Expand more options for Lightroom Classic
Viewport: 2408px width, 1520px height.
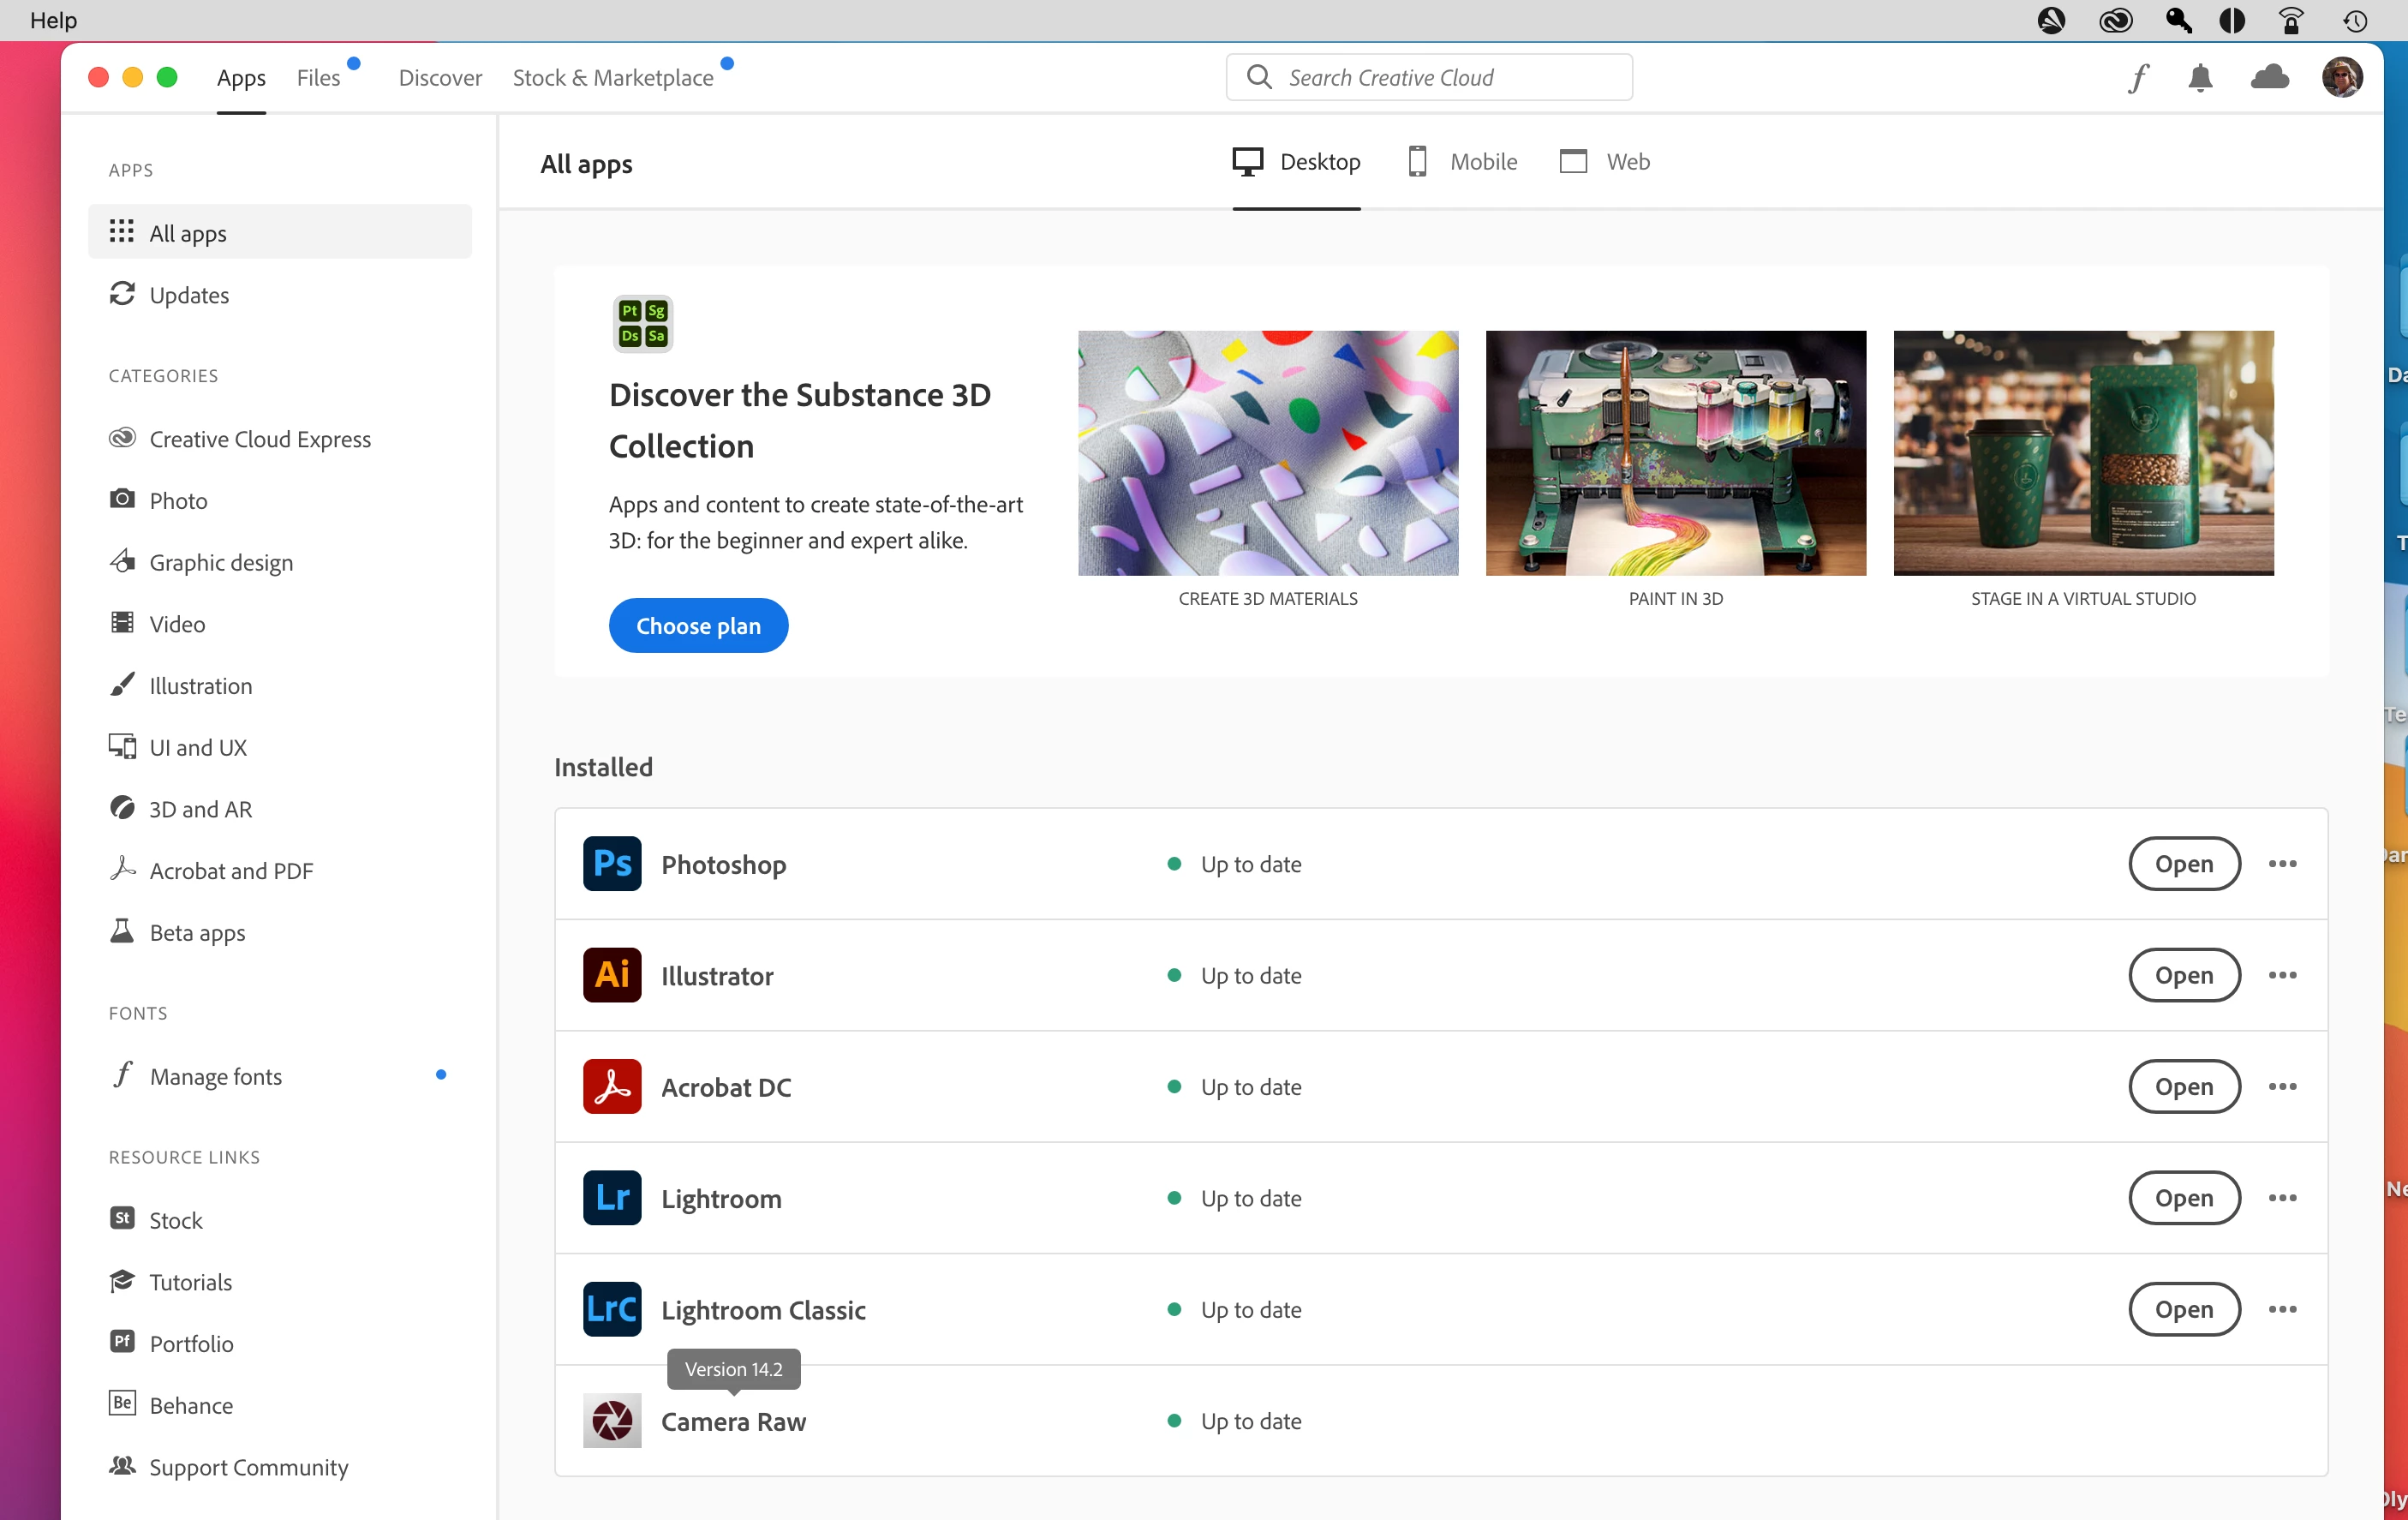click(2282, 1309)
